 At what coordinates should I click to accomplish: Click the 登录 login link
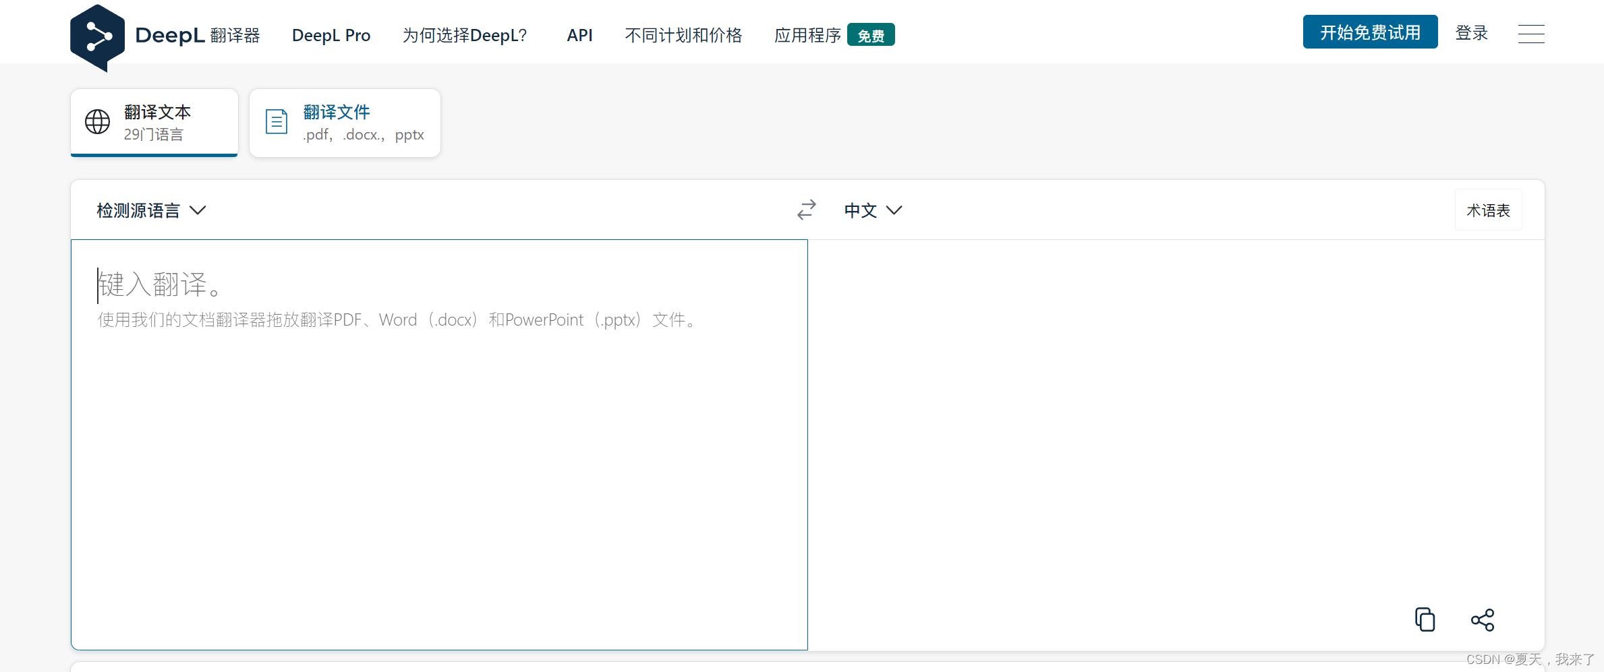pyautogui.click(x=1472, y=33)
